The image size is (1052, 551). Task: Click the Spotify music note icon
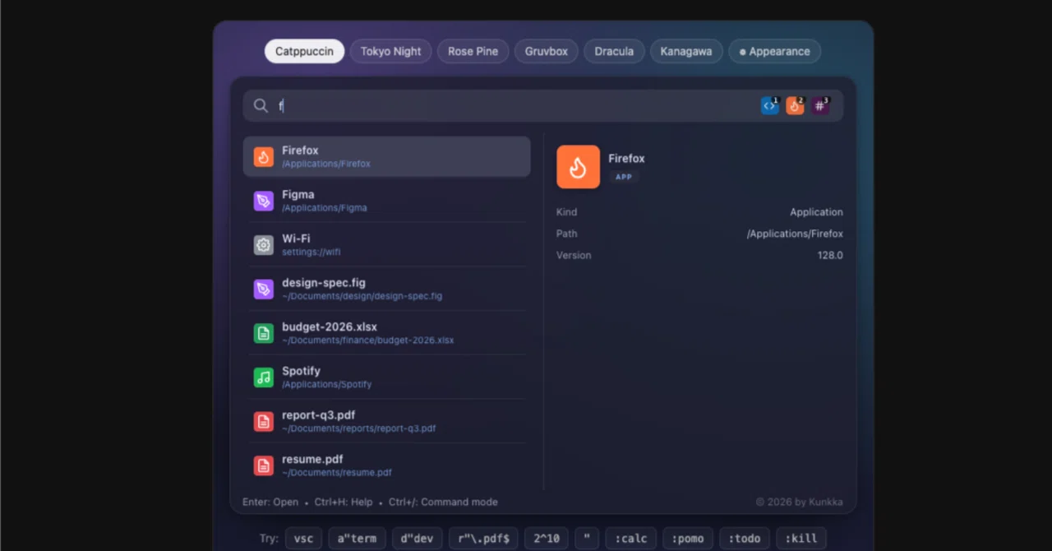[x=263, y=377]
